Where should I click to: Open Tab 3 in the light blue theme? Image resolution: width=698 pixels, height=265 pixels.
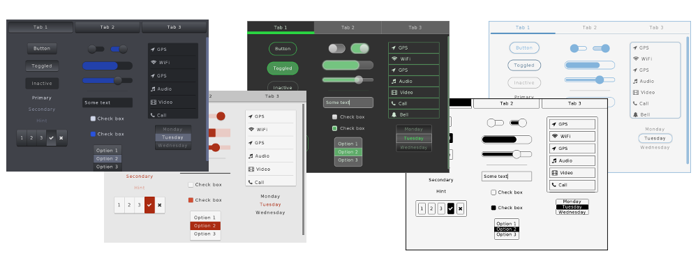pyautogui.click(x=656, y=28)
